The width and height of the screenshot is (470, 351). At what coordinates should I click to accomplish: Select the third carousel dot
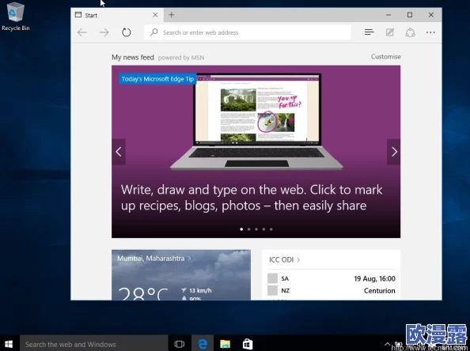coord(256,229)
